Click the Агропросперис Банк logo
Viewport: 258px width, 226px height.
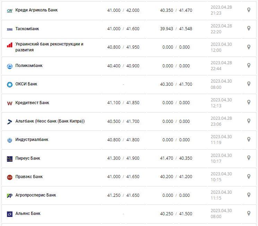(x=10, y=195)
